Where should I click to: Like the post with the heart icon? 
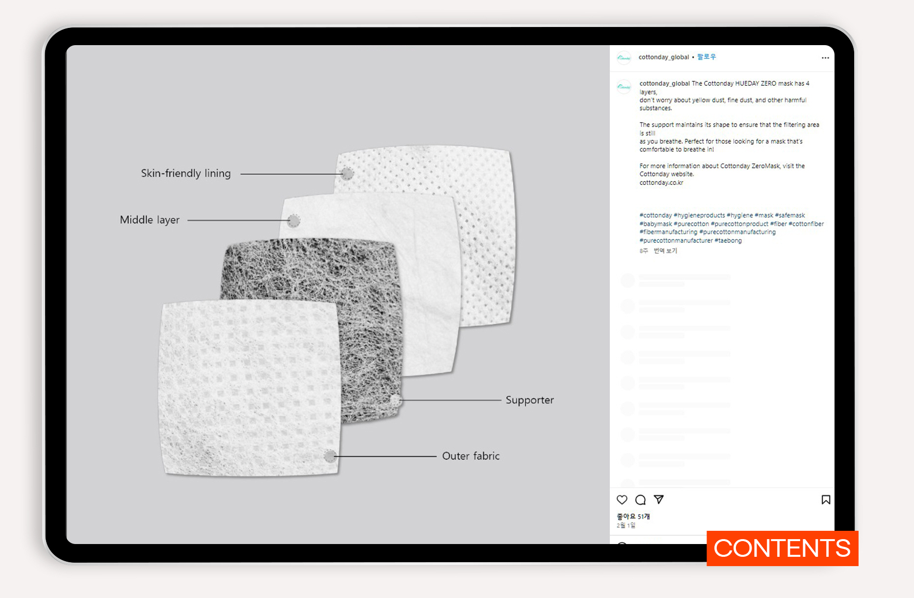click(622, 500)
